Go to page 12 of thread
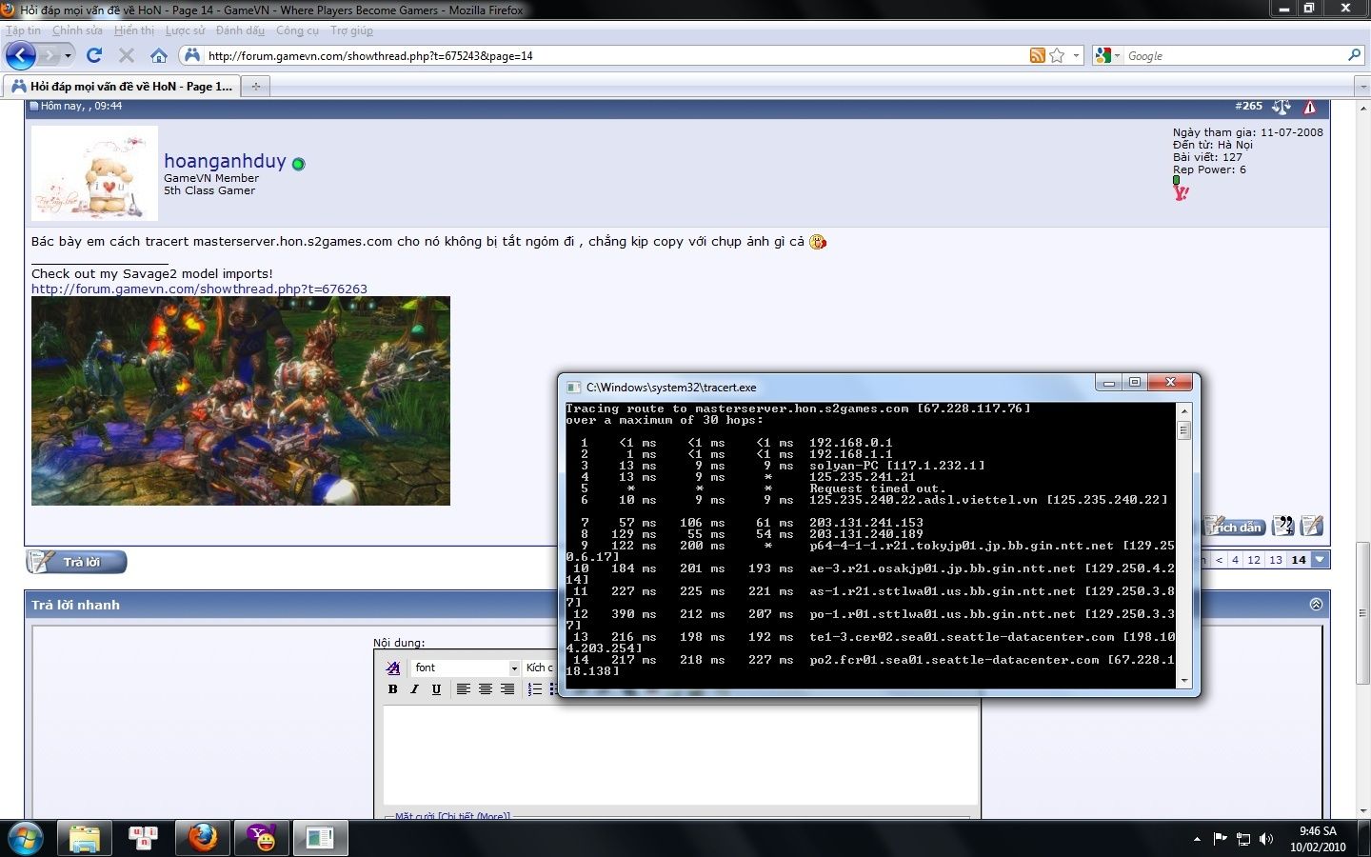1371x857 pixels. [x=1254, y=560]
